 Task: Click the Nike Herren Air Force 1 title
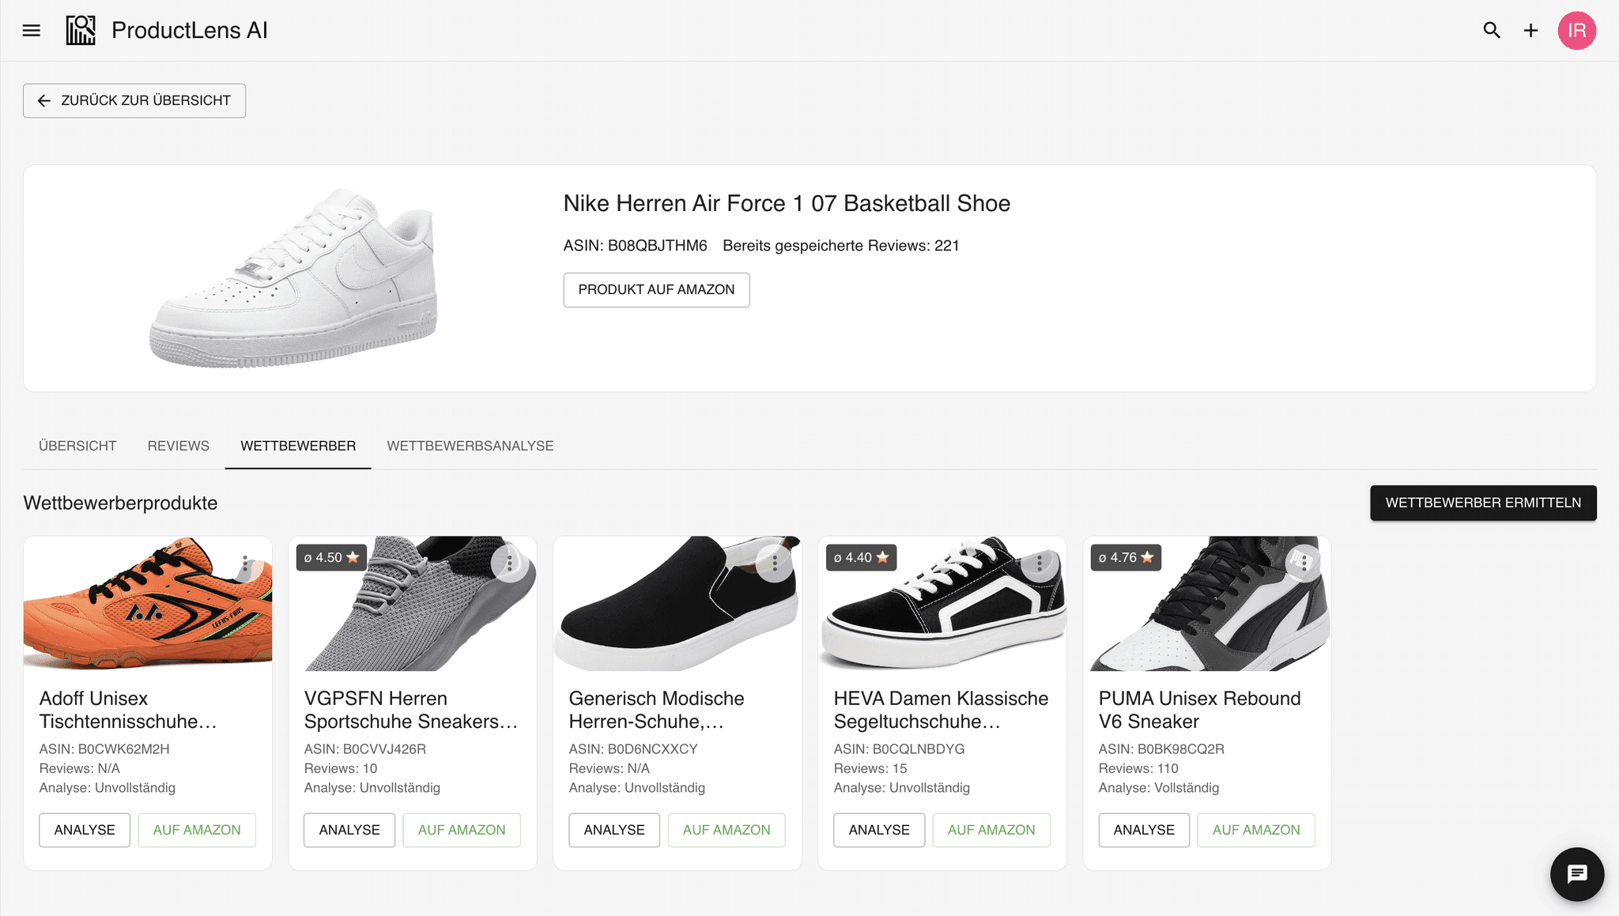point(787,203)
